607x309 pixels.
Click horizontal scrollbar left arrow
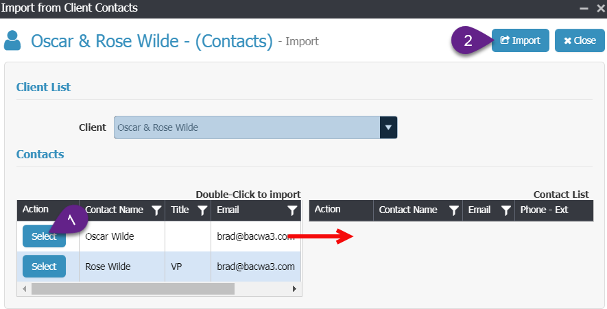25,288
